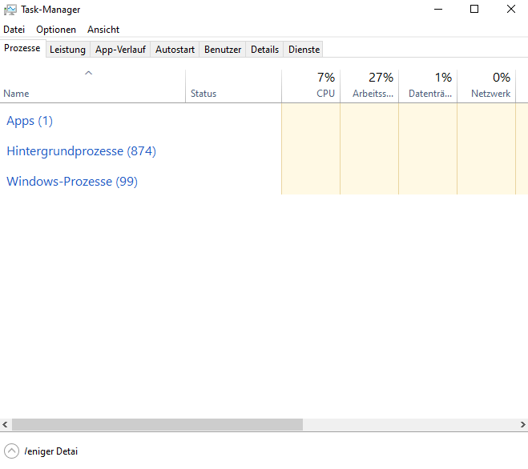Image resolution: width=528 pixels, height=469 pixels.
Task: Click the Weniger Details label
Action: click(x=50, y=451)
